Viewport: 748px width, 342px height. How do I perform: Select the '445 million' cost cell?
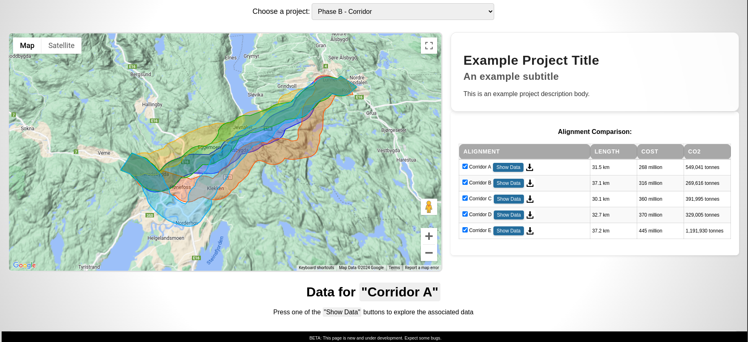(660, 231)
